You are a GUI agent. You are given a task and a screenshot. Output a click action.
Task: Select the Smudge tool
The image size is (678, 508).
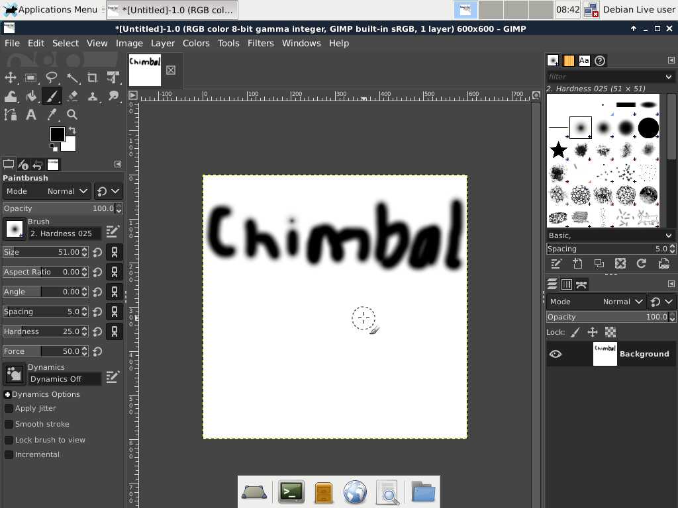click(x=113, y=97)
